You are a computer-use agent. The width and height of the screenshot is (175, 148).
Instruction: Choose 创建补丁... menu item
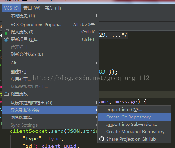pos(51,72)
